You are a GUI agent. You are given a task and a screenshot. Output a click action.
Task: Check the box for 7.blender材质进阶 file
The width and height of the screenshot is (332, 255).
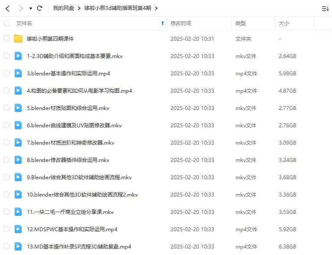(x=6, y=142)
